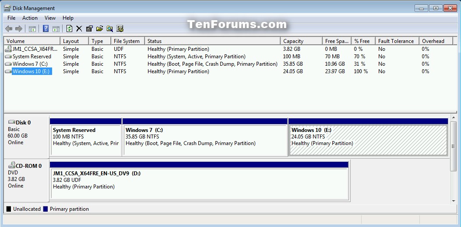This screenshot has width=461, height=227.
Task: Click the graphical view scroll down arrow
Action: [454, 201]
